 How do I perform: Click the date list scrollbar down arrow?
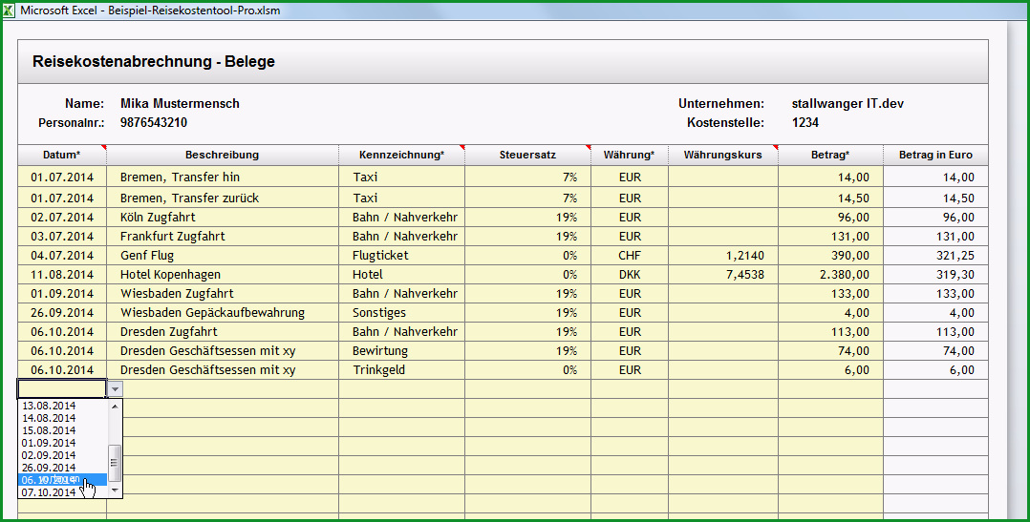[x=115, y=490]
